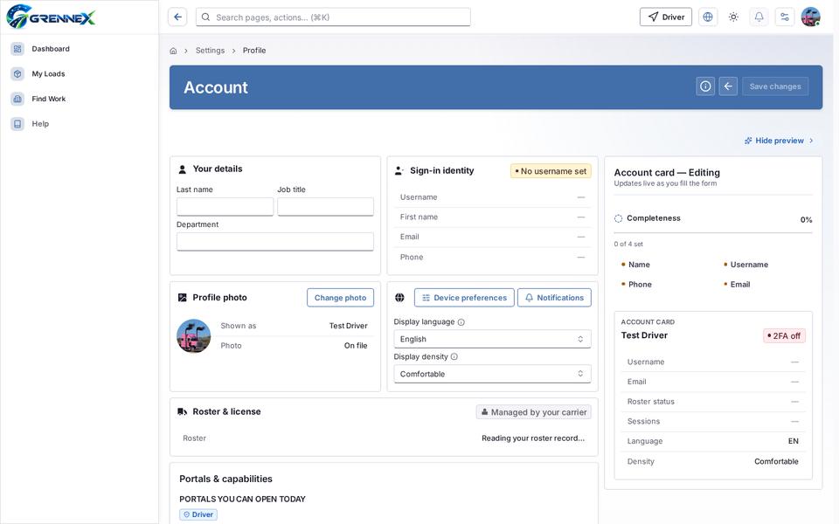Click the back arrow beside the search bar
The image size is (839, 524).
point(177,17)
